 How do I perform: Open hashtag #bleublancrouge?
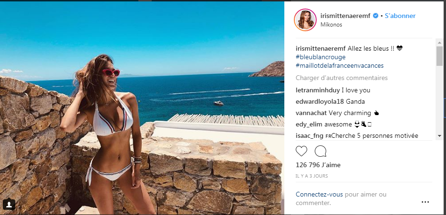320,57
